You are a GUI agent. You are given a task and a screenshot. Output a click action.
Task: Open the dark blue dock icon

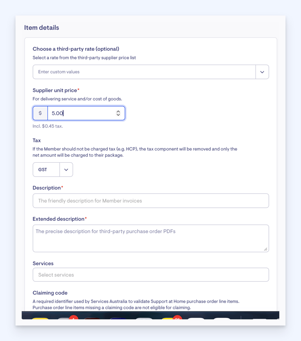(x=118, y=318)
